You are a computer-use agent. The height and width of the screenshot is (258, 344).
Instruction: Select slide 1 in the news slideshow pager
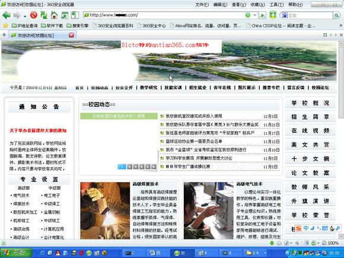(122, 167)
